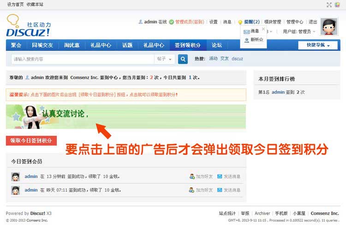Open the 同城交友 navigation tab

click(x=42, y=45)
